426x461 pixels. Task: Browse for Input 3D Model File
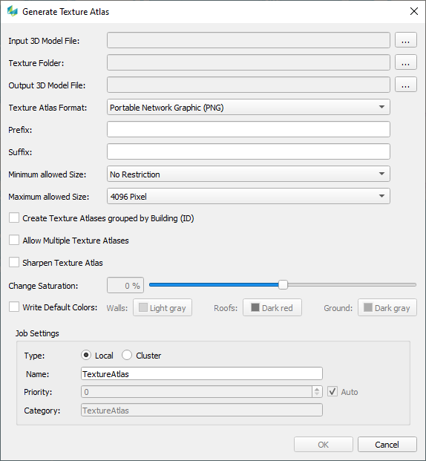[405, 40]
